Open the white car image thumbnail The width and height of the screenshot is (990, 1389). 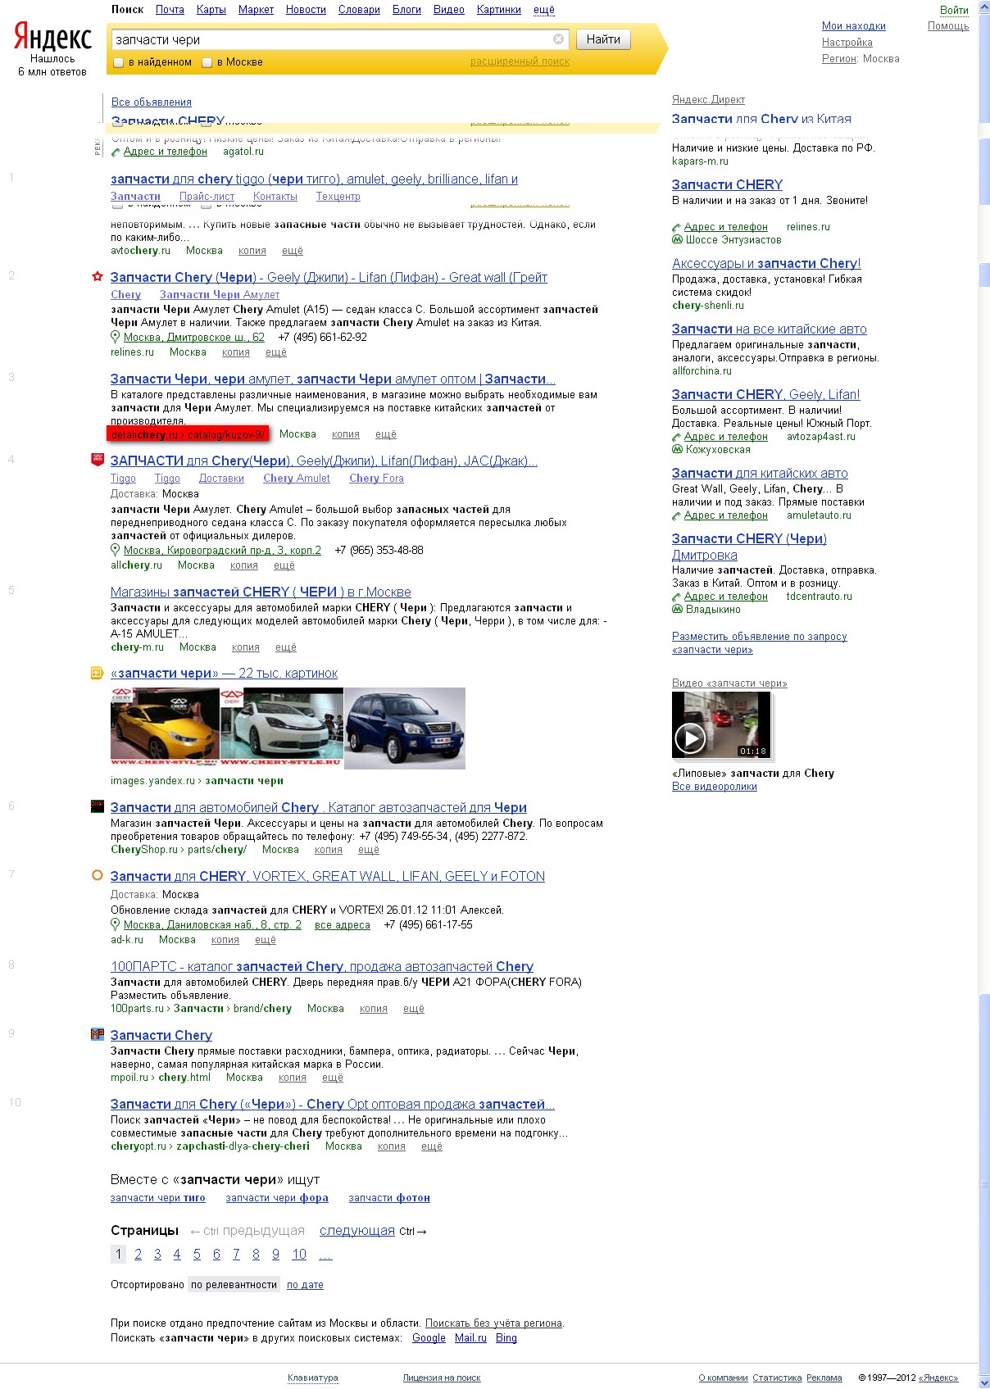pos(282,729)
